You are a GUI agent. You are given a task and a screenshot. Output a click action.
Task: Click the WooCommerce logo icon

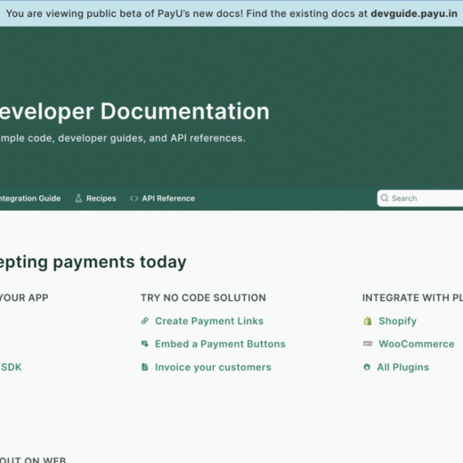coord(367,343)
